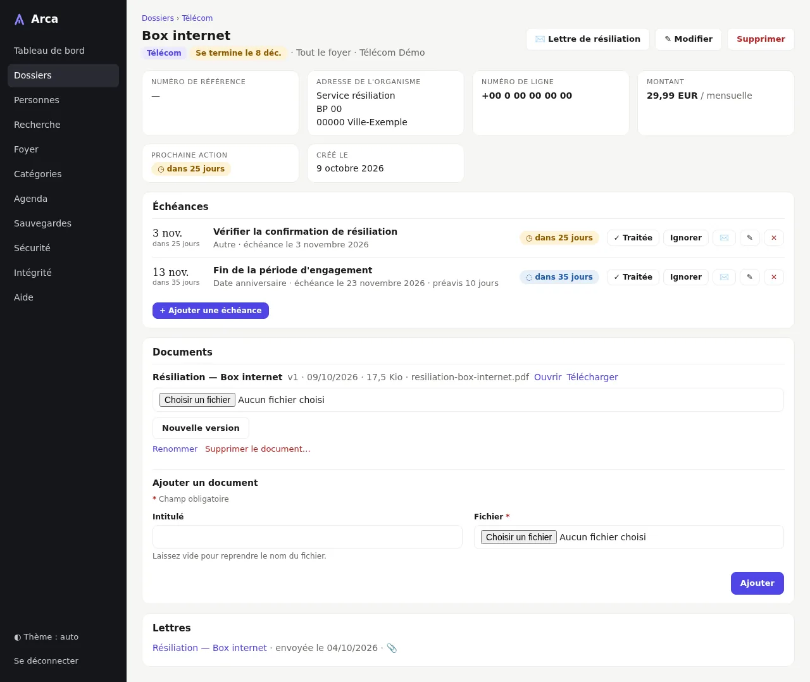Open letter icon for 3 nov. deadline
The image size is (810, 682).
[724, 238]
